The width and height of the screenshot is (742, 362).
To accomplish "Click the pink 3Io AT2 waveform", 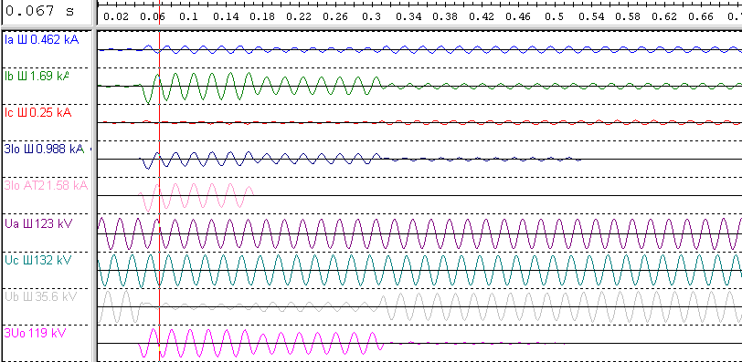I will tap(196, 196).
